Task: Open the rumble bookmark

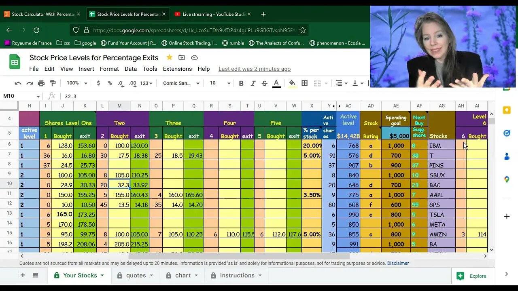Action: pyautogui.click(x=233, y=43)
